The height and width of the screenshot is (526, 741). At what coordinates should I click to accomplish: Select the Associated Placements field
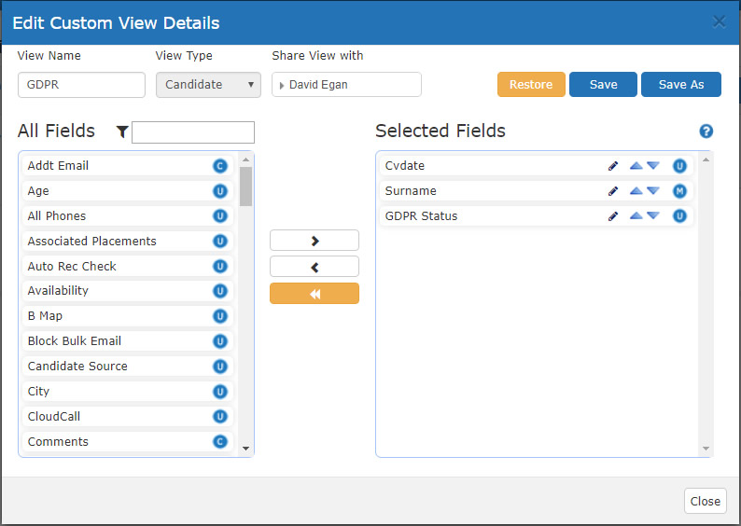[x=128, y=242]
